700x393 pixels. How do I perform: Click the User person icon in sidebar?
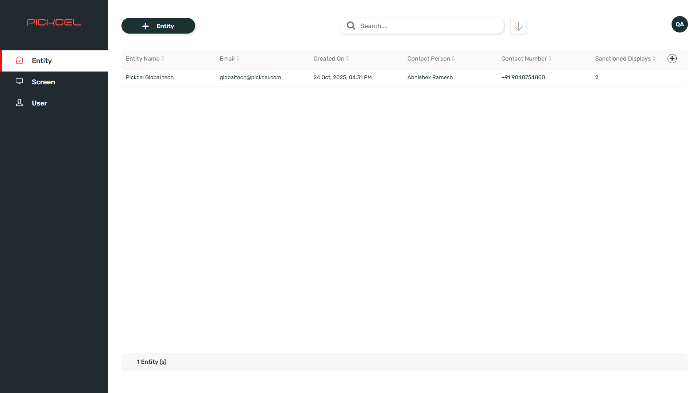point(19,103)
